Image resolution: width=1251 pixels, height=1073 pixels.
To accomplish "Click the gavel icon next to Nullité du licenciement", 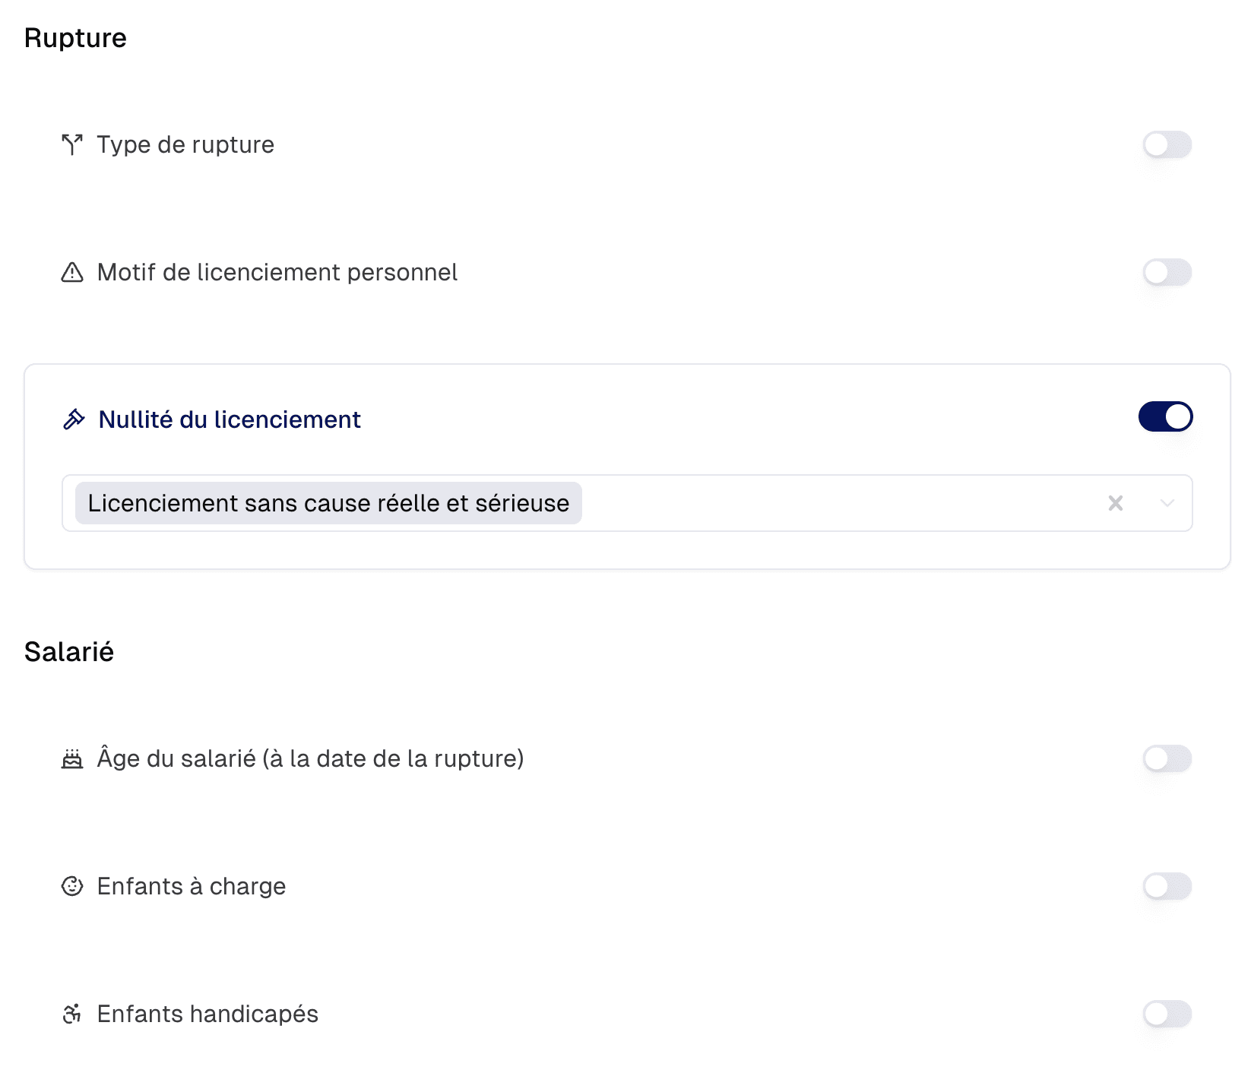I will [74, 418].
